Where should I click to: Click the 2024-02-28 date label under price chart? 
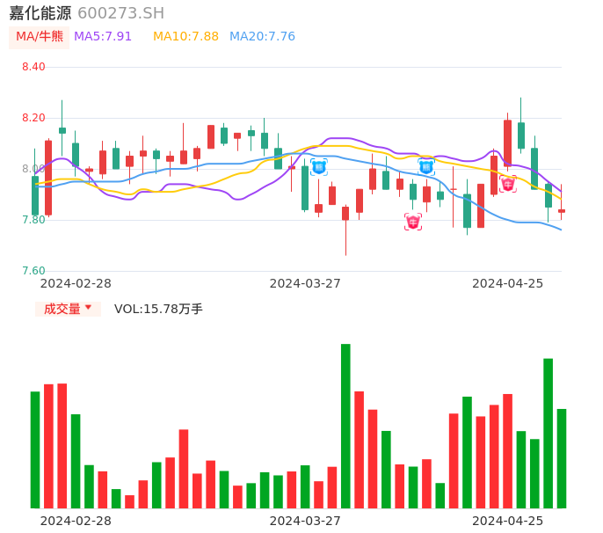pos(76,283)
